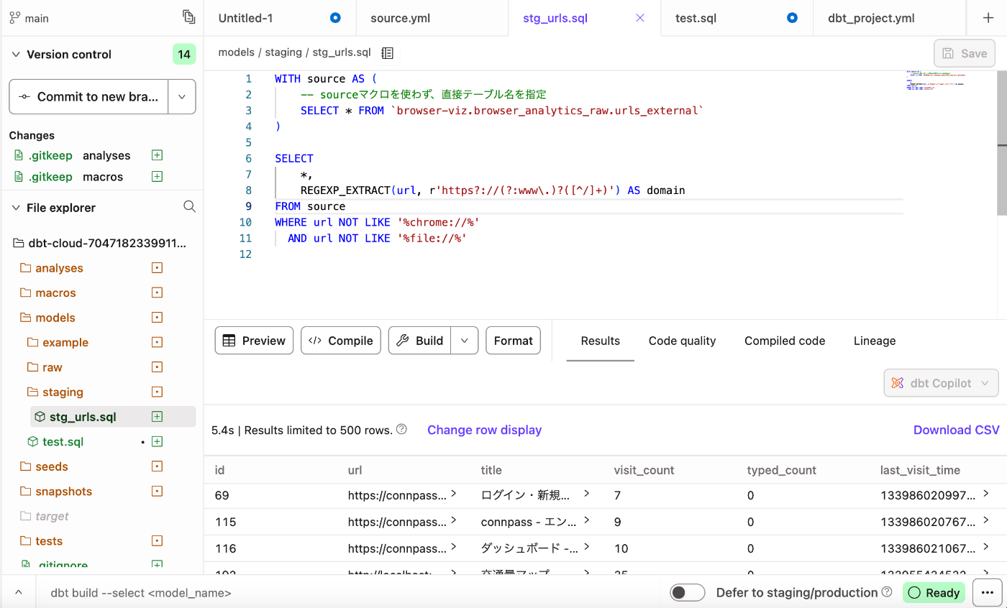Collapse the Version control section

point(16,54)
